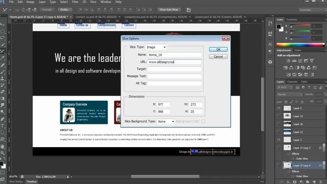Screen dimensions: 327x184
Task: Click the URL field in Slice Options
Action: (x=175, y=62)
